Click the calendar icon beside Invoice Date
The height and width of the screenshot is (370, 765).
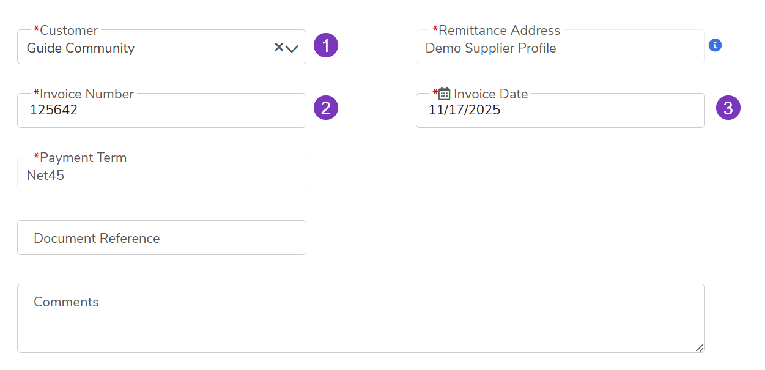tap(445, 94)
